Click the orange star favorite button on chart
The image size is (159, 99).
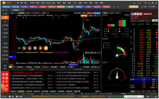click(46, 48)
